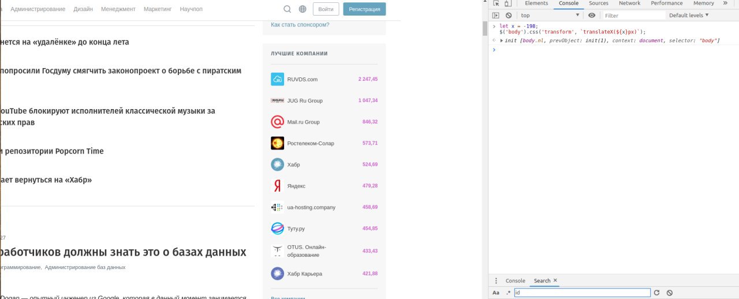Select the drawer Search tab
The width and height of the screenshot is (739, 299).
pyautogui.click(x=542, y=281)
